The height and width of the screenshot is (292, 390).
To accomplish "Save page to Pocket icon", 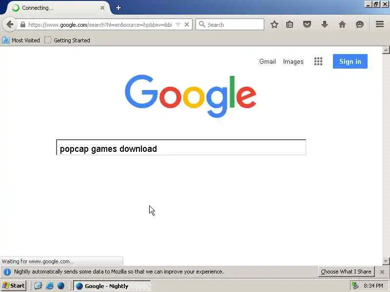I will click(307, 24).
